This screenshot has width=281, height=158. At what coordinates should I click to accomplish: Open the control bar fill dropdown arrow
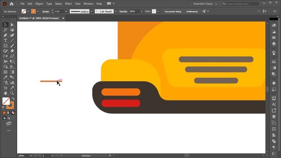28,11
